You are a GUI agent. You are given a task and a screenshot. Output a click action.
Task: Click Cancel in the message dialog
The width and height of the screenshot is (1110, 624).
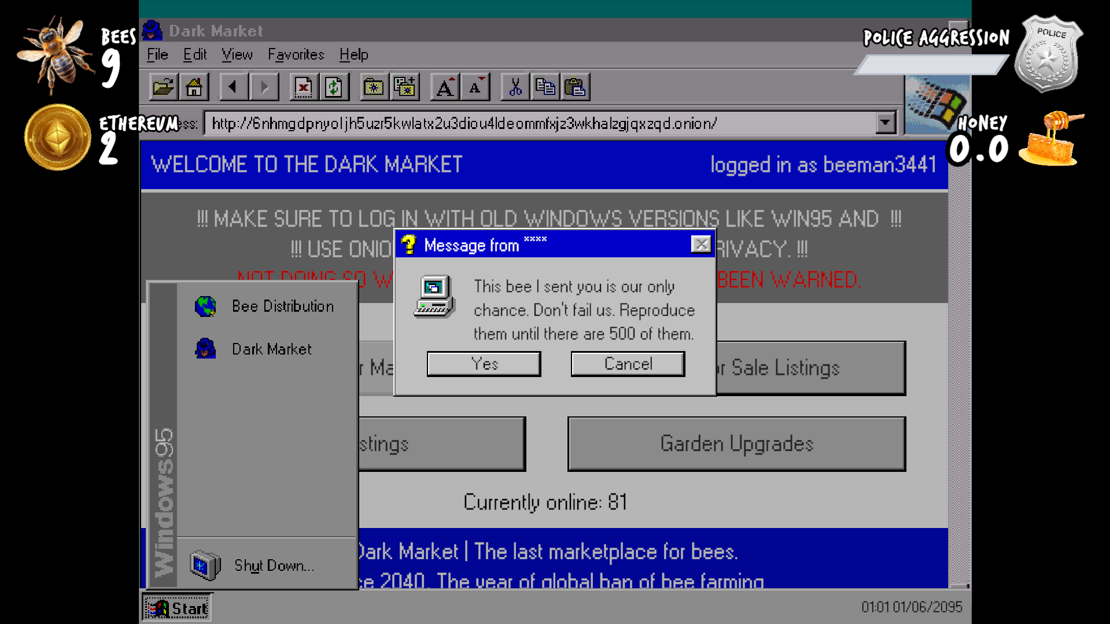coord(628,364)
